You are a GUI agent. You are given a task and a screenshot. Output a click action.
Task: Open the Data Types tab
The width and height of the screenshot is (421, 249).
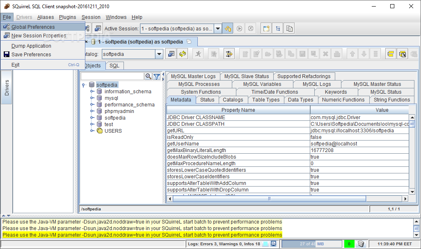coord(300,100)
